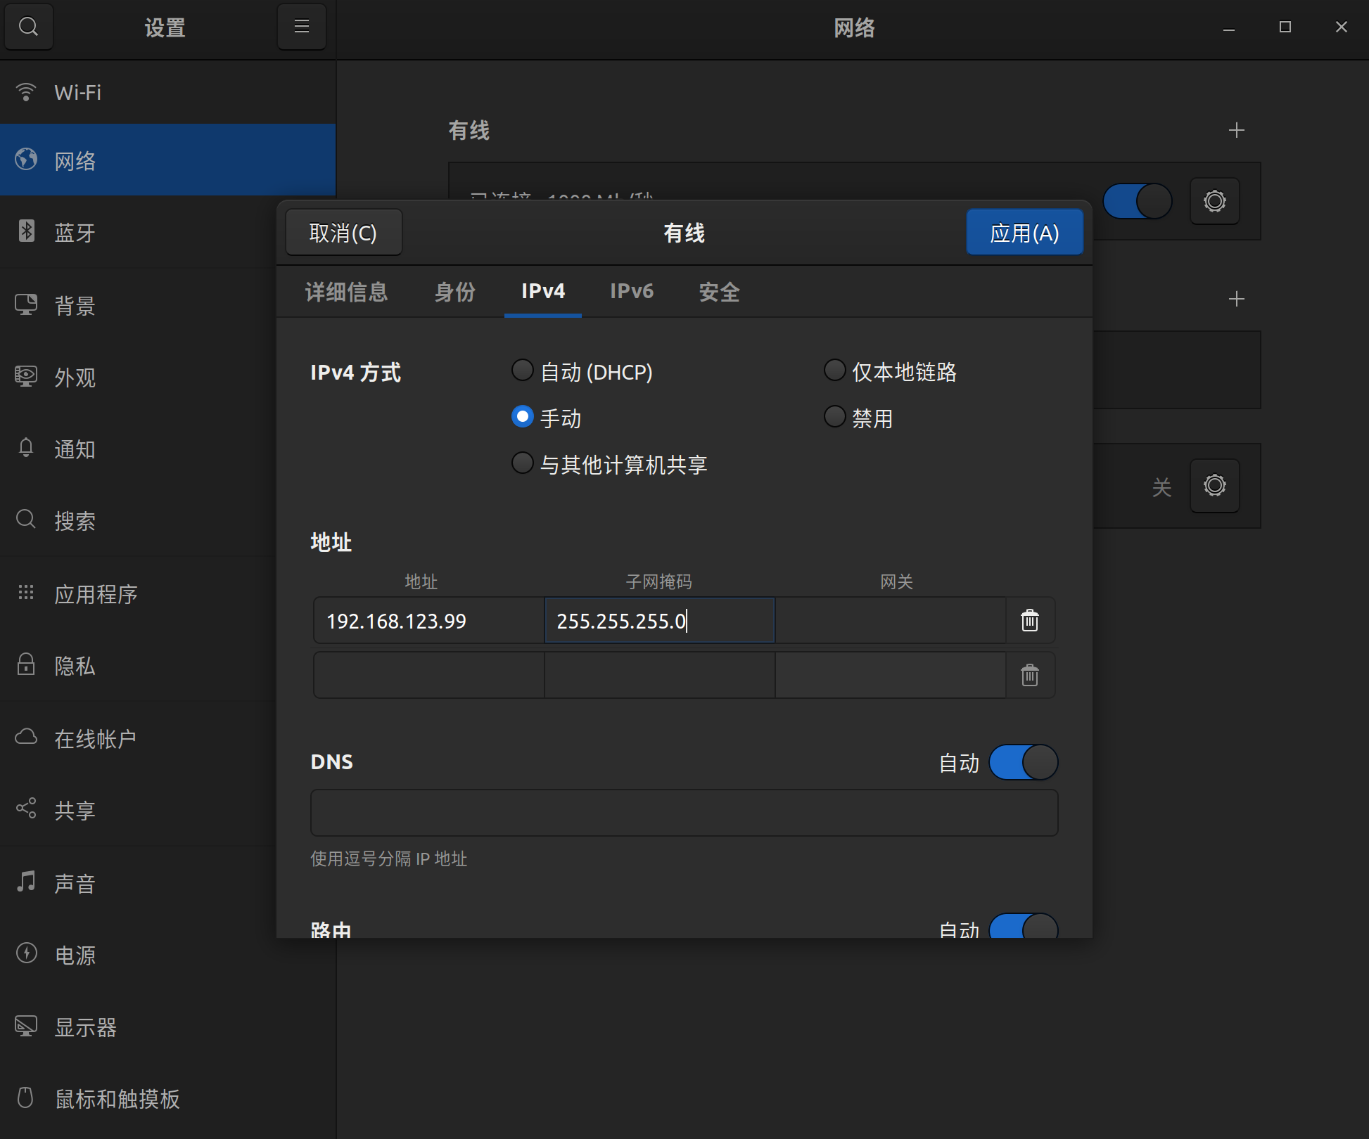Open gear settings beside 关 label
The height and width of the screenshot is (1139, 1369).
(x=1214, y=485)
